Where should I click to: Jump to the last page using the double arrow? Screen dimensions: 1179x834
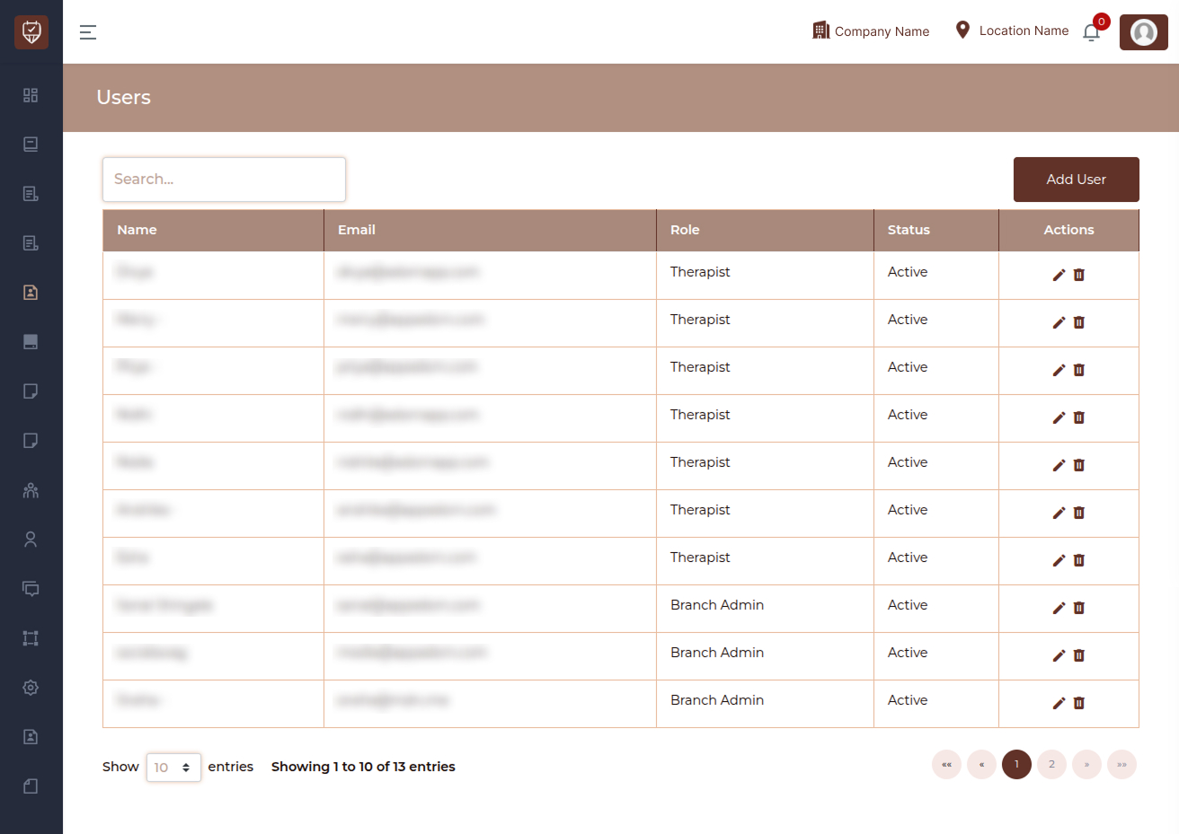coord(1121,765)
